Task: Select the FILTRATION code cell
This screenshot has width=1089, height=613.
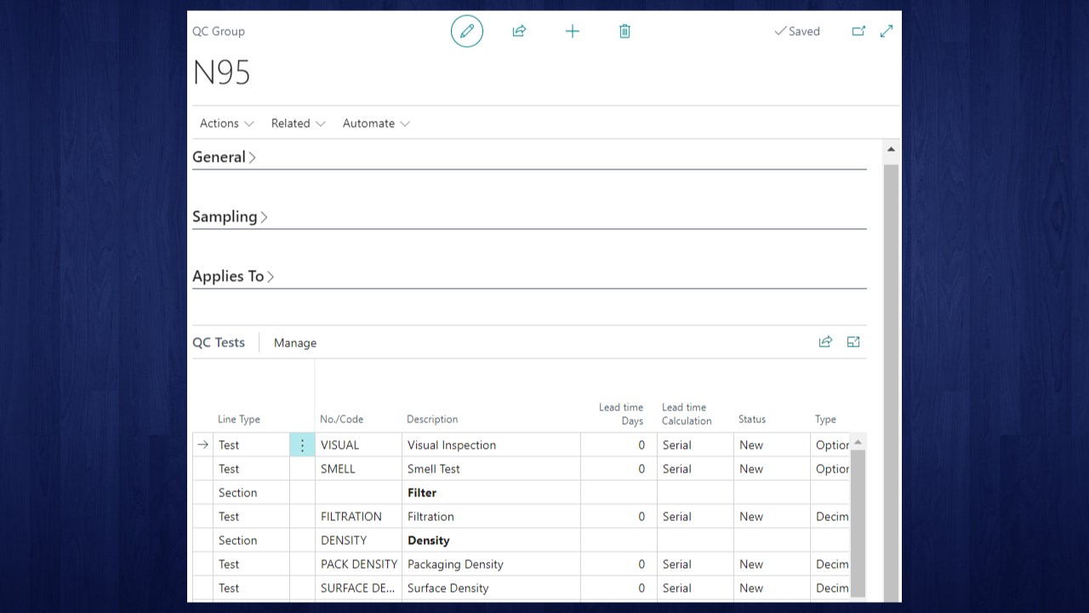Action: 358,517
